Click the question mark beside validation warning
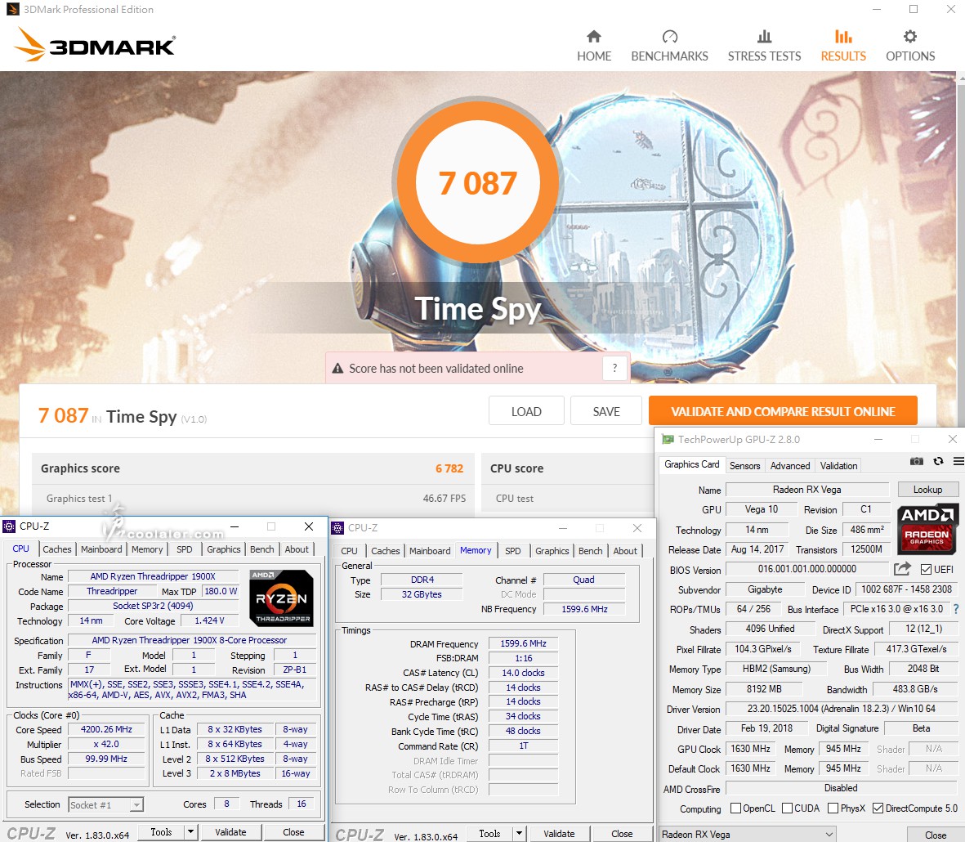The image size is (965, 842). tap(614, 368)
